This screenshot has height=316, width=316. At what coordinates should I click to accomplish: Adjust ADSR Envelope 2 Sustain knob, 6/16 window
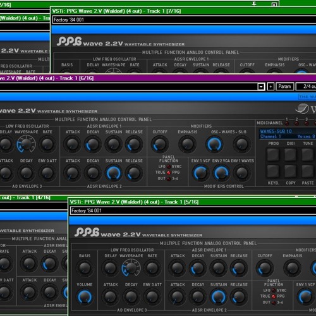coord(113,173)
